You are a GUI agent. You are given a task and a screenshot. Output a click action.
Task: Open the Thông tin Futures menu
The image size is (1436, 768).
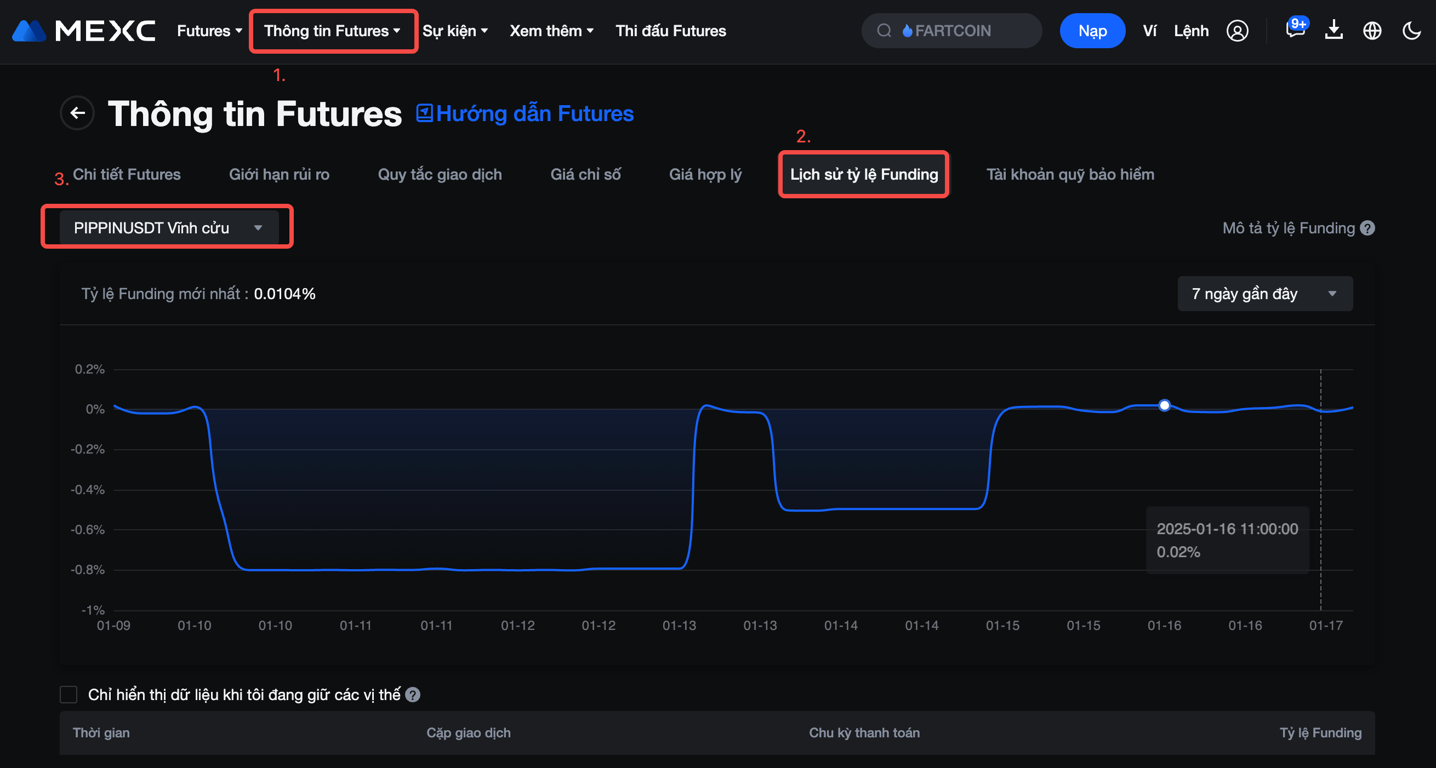point(332,31)
